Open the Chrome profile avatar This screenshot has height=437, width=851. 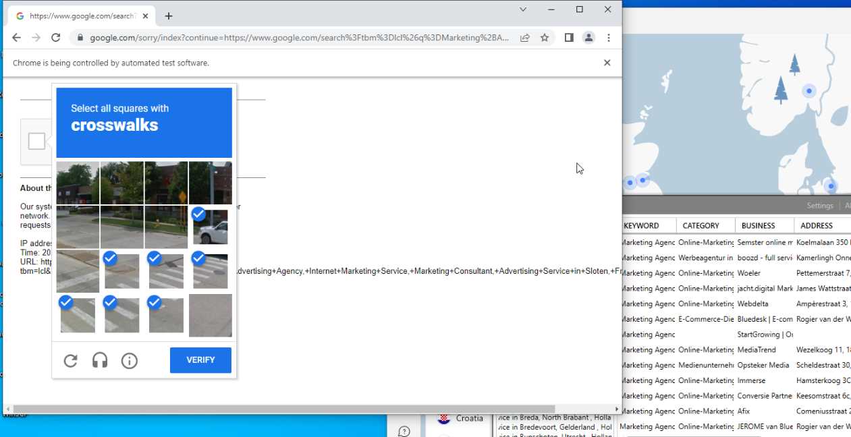pyautogui.click(x=589, y=38)
